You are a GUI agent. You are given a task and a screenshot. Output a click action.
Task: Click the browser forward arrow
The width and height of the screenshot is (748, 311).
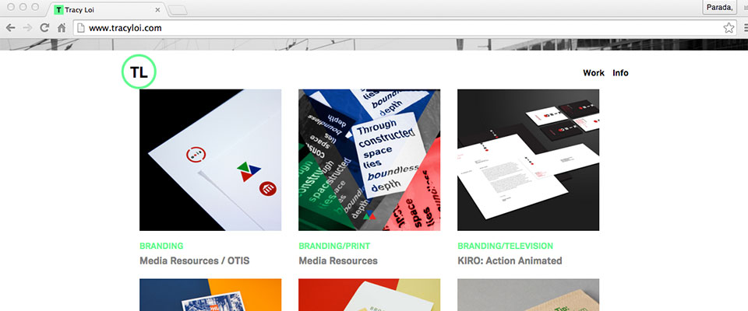pos(27,28)
